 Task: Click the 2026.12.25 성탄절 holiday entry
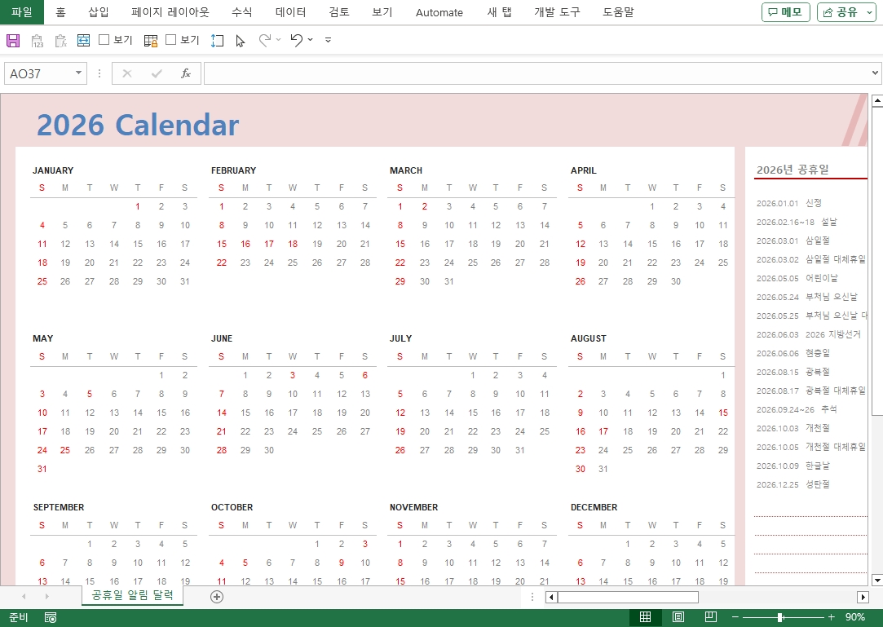coord(792,484)
